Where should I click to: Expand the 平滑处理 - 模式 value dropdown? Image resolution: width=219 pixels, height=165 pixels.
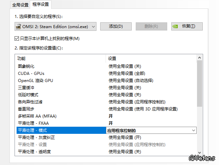(193, 130)
